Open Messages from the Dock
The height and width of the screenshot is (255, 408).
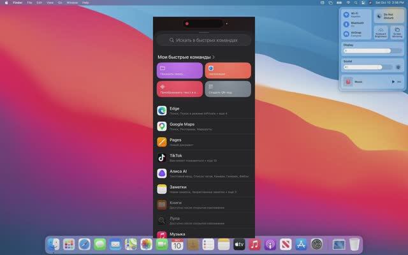point(100,245)
